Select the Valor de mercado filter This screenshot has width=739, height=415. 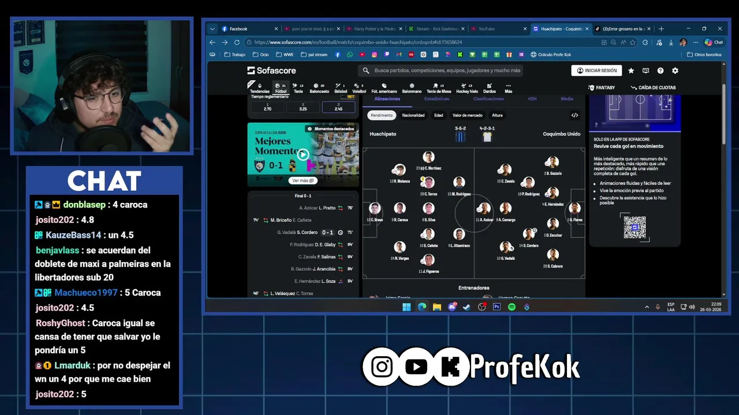(x=468, y=115)
